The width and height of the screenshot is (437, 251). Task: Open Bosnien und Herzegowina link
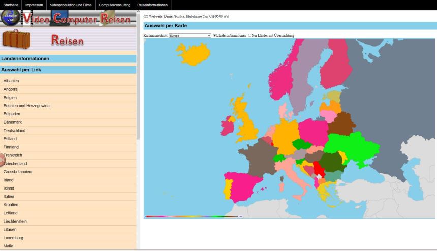pos(26,106)
